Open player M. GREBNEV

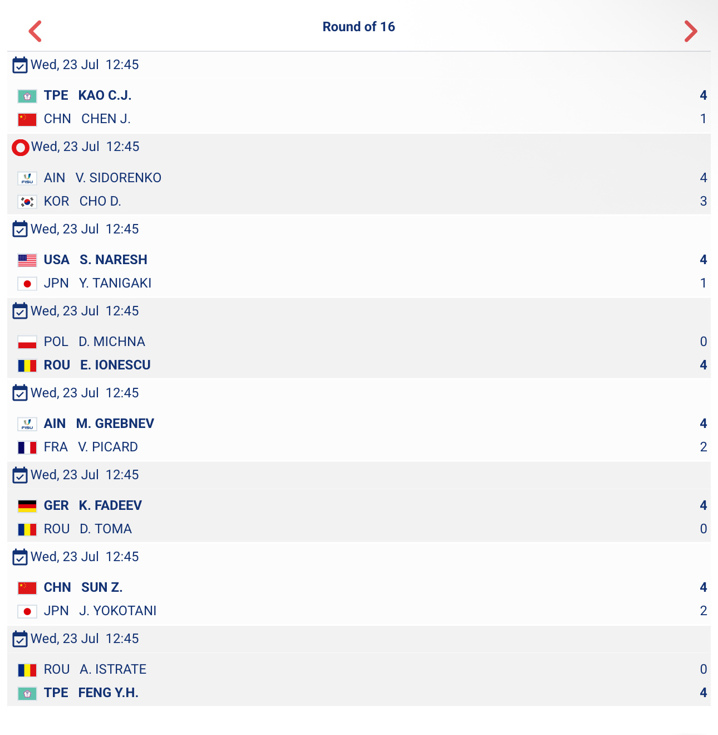115,424
